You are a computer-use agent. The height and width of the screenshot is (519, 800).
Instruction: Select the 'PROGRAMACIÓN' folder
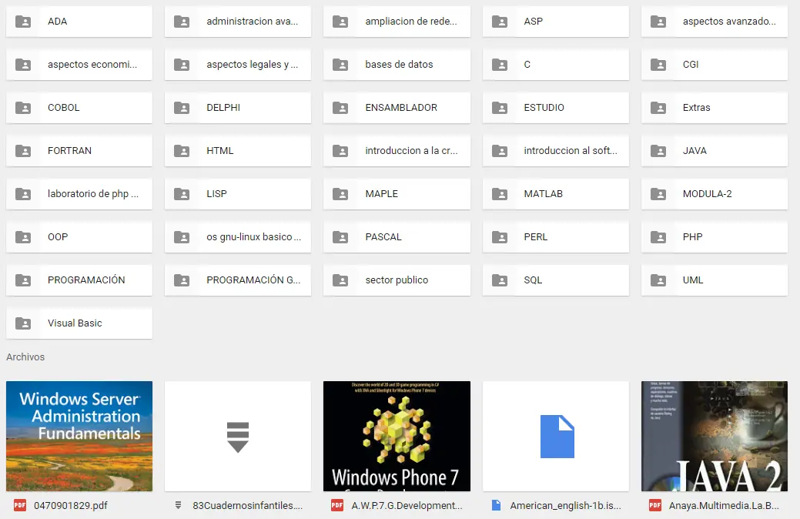click(x=79, y=280)
